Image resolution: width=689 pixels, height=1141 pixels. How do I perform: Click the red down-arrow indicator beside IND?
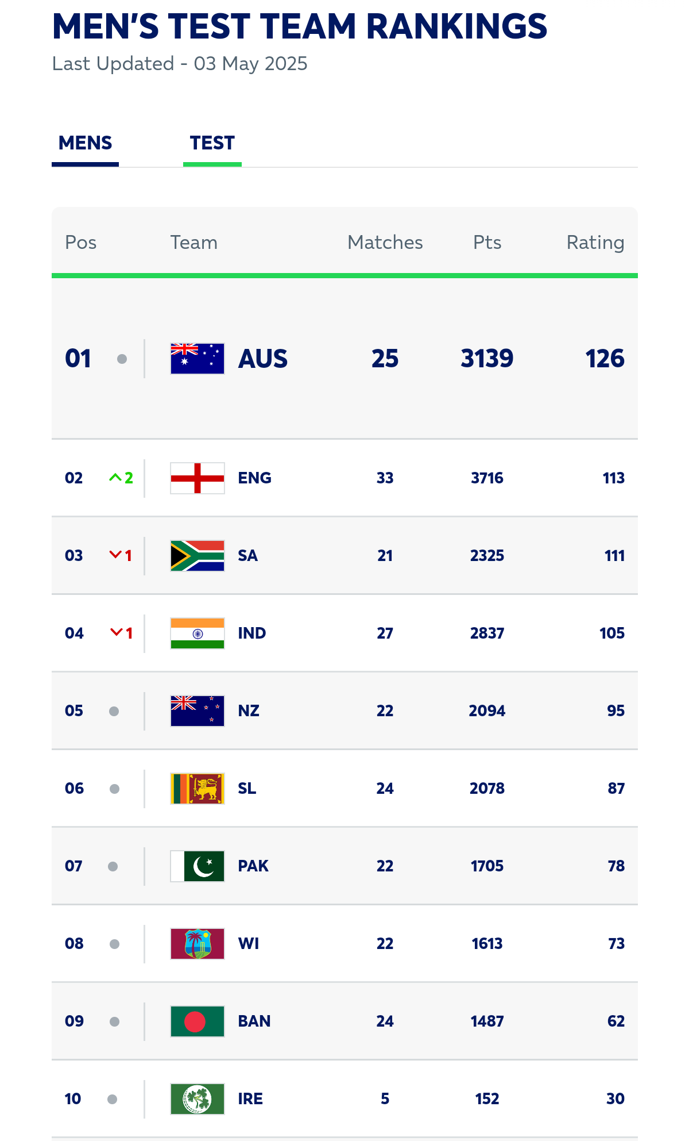pos(119,633)
